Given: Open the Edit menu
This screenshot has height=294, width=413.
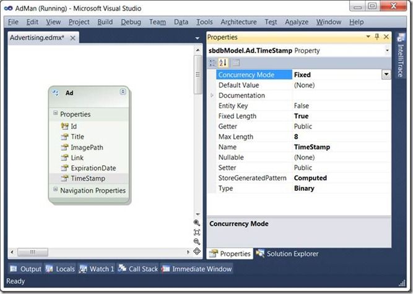Looking at the screenshot, I should (x=32, y=22).
